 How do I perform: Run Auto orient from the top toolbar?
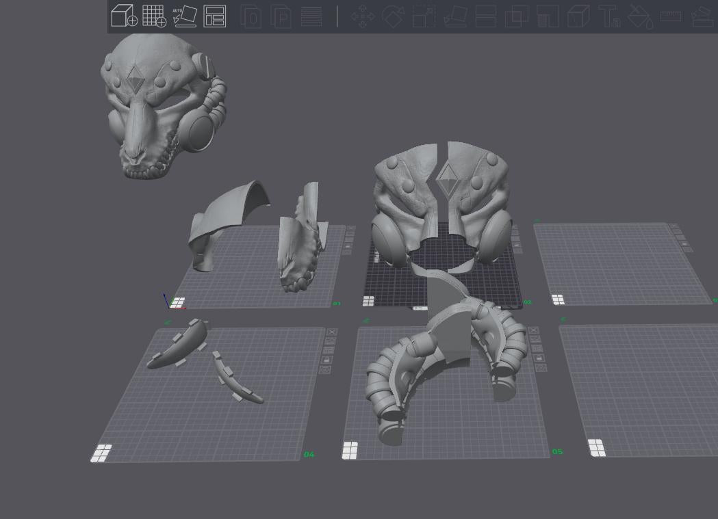coord(184,16)
